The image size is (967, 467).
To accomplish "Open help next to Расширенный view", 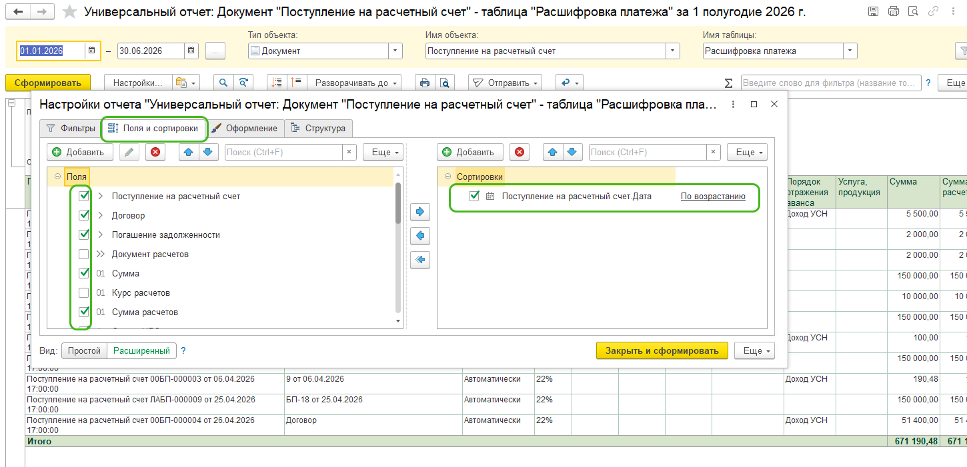I will [183, 350].
